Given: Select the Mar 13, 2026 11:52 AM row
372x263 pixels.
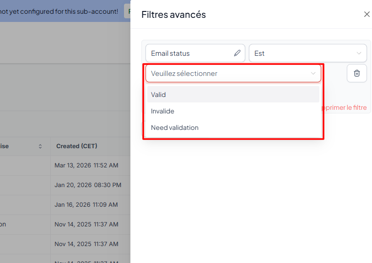Looking at the screenshot, I should point(86,165).
